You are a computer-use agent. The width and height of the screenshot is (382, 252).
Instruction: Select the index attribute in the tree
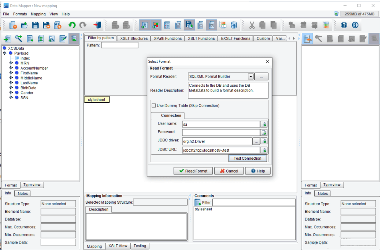[25, 58]
